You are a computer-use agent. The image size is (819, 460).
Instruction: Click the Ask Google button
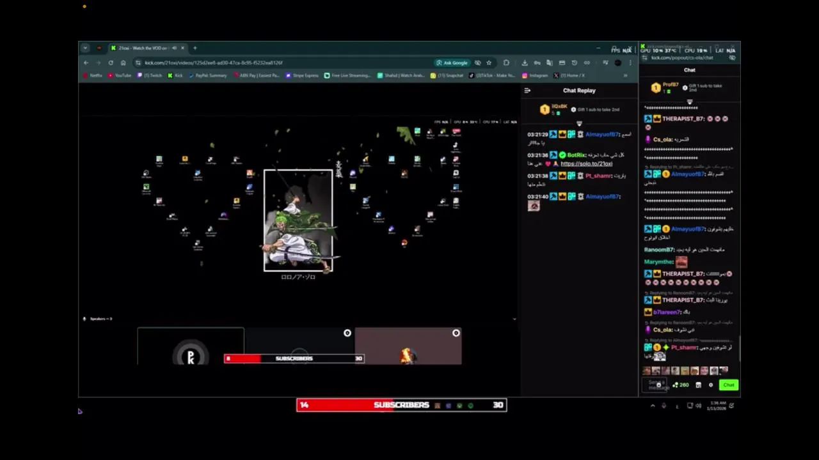point(452,63)
